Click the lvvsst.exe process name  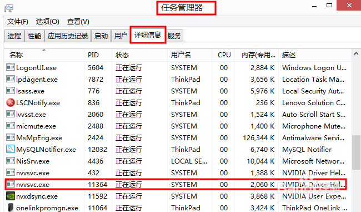(31, 115)
